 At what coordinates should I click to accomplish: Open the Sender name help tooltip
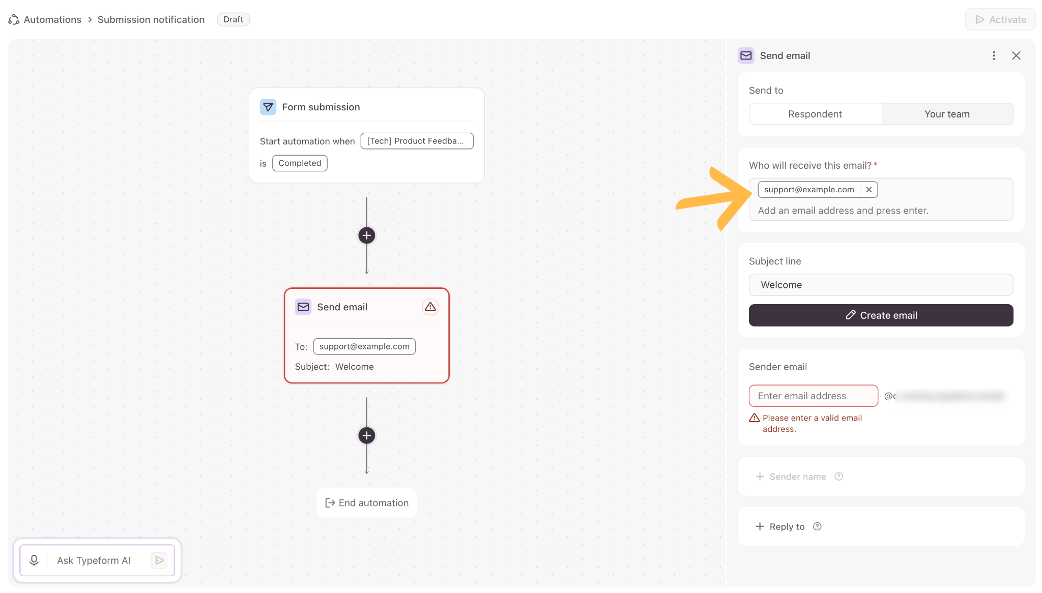coord(839,477)
